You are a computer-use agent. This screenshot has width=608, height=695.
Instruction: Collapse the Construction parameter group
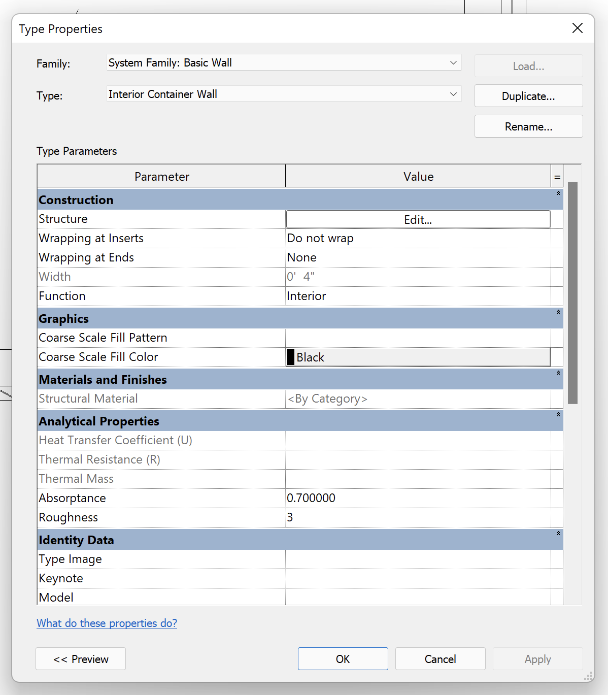(558, 194)
